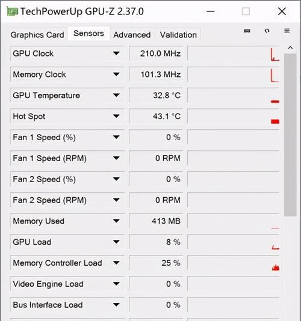This screenshot has width=301, height=321.
Task: Select the Sensors tab
Action: pos(88,34)
